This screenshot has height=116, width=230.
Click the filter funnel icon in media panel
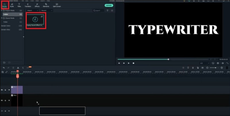coord(108,11)
